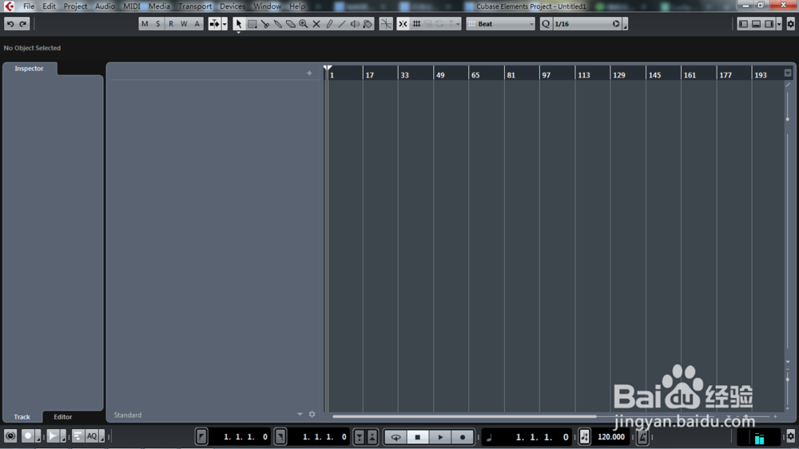Toggle Mute state M button
The width and height of the screenshot is (799, 449).
point(145,24)
